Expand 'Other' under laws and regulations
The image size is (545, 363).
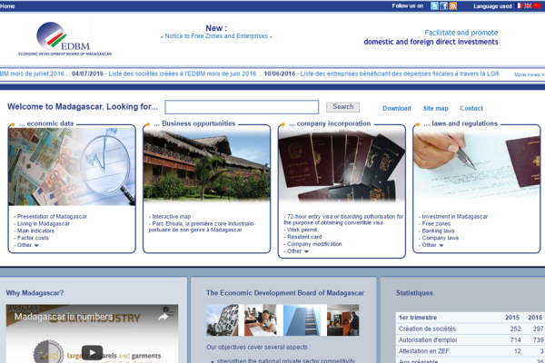pyautogui.click(x=432, y=245)
